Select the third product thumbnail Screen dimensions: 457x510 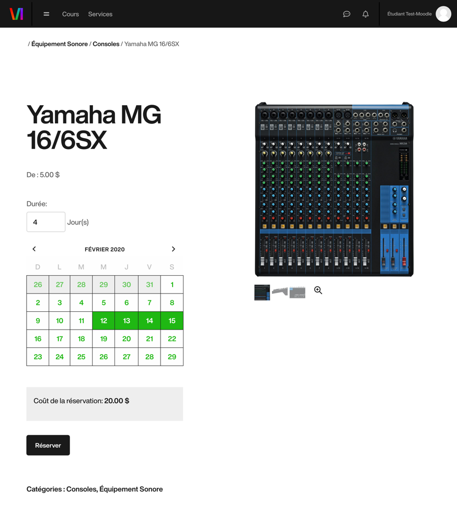point(297,292)
